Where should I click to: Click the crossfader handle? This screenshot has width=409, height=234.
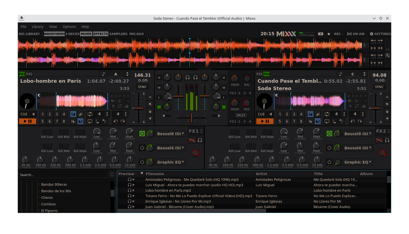[x=191, y=118]
